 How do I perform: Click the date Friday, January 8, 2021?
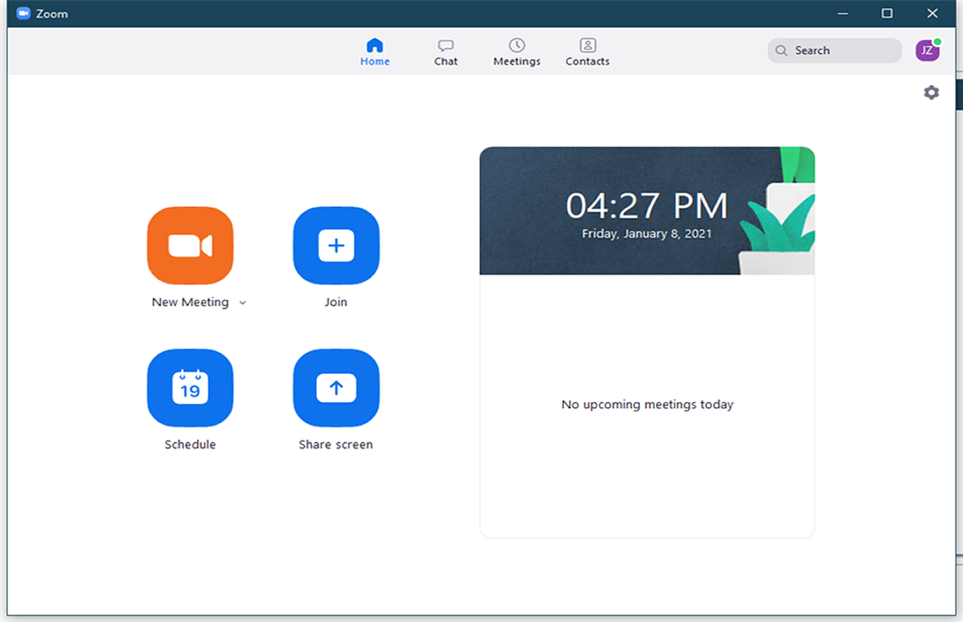click(647, 234)
